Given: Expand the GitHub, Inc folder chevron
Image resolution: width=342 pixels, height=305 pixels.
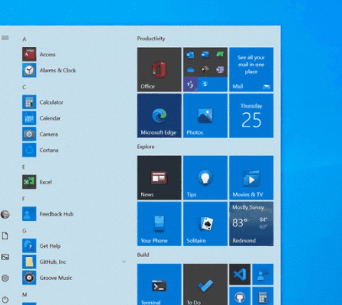Looking at the screenshot, I should (x=124, y=261).
